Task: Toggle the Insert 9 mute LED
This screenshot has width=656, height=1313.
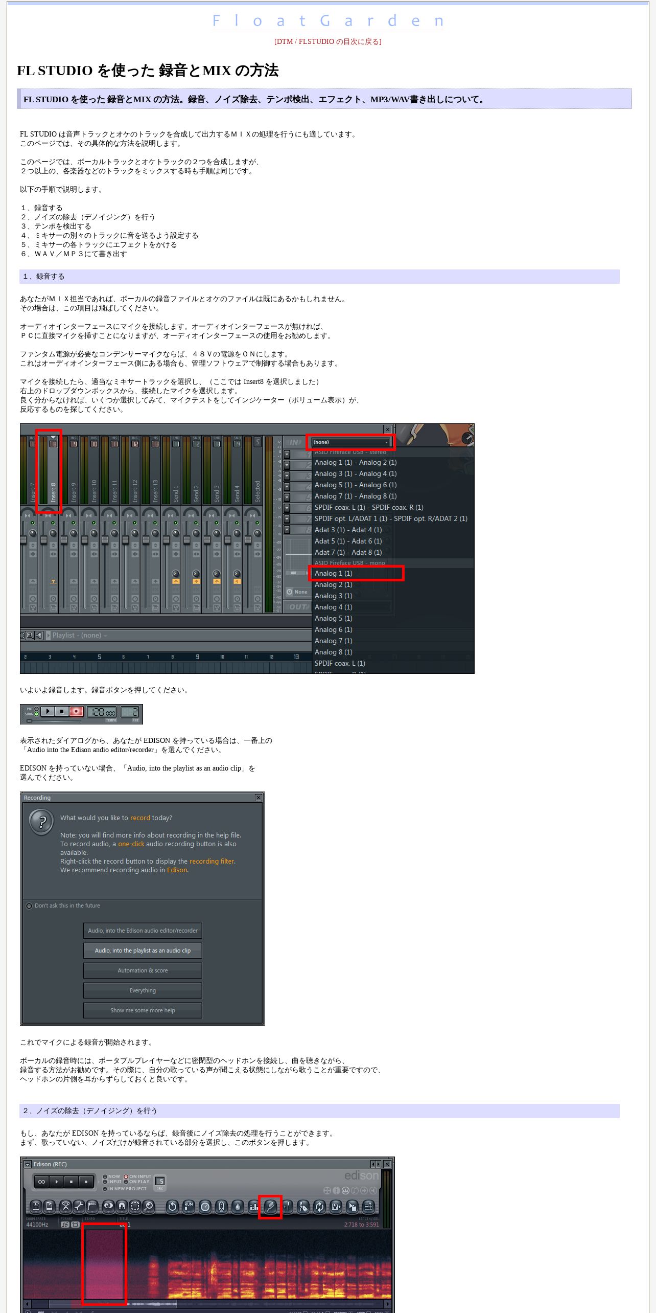Action: pyautogui.click(x=73, y=523)
